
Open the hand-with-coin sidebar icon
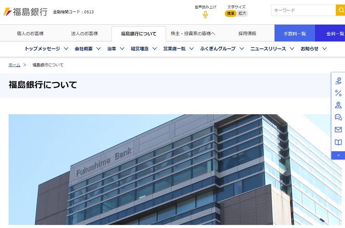click(x=338, y=81)
